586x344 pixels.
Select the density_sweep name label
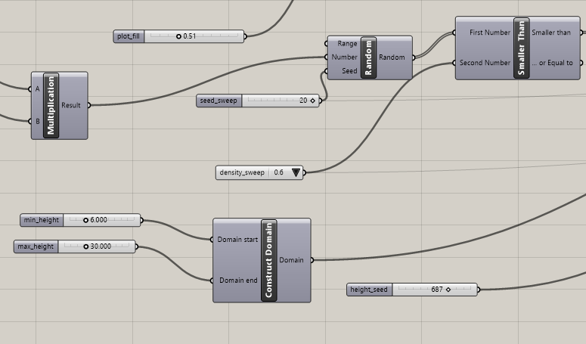coord(242,172)
